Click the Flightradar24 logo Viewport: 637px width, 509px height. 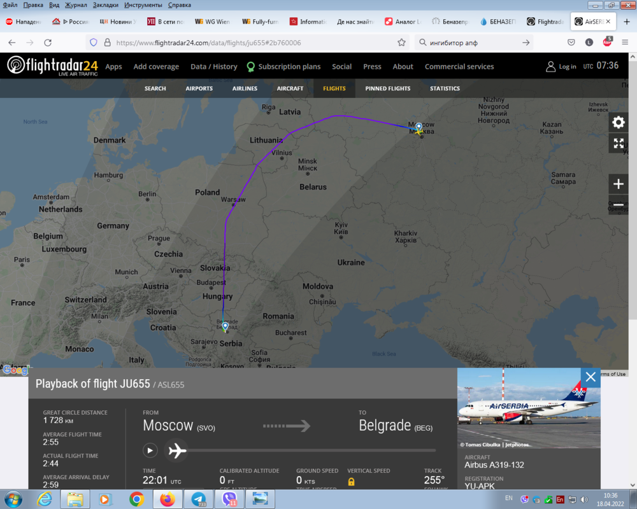click(x=52, y=66)
